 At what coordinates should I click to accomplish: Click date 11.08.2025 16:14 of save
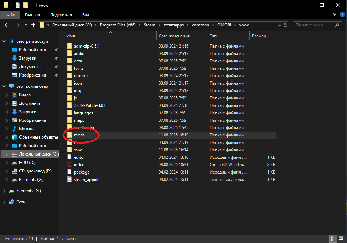click(x=173, y=150)
